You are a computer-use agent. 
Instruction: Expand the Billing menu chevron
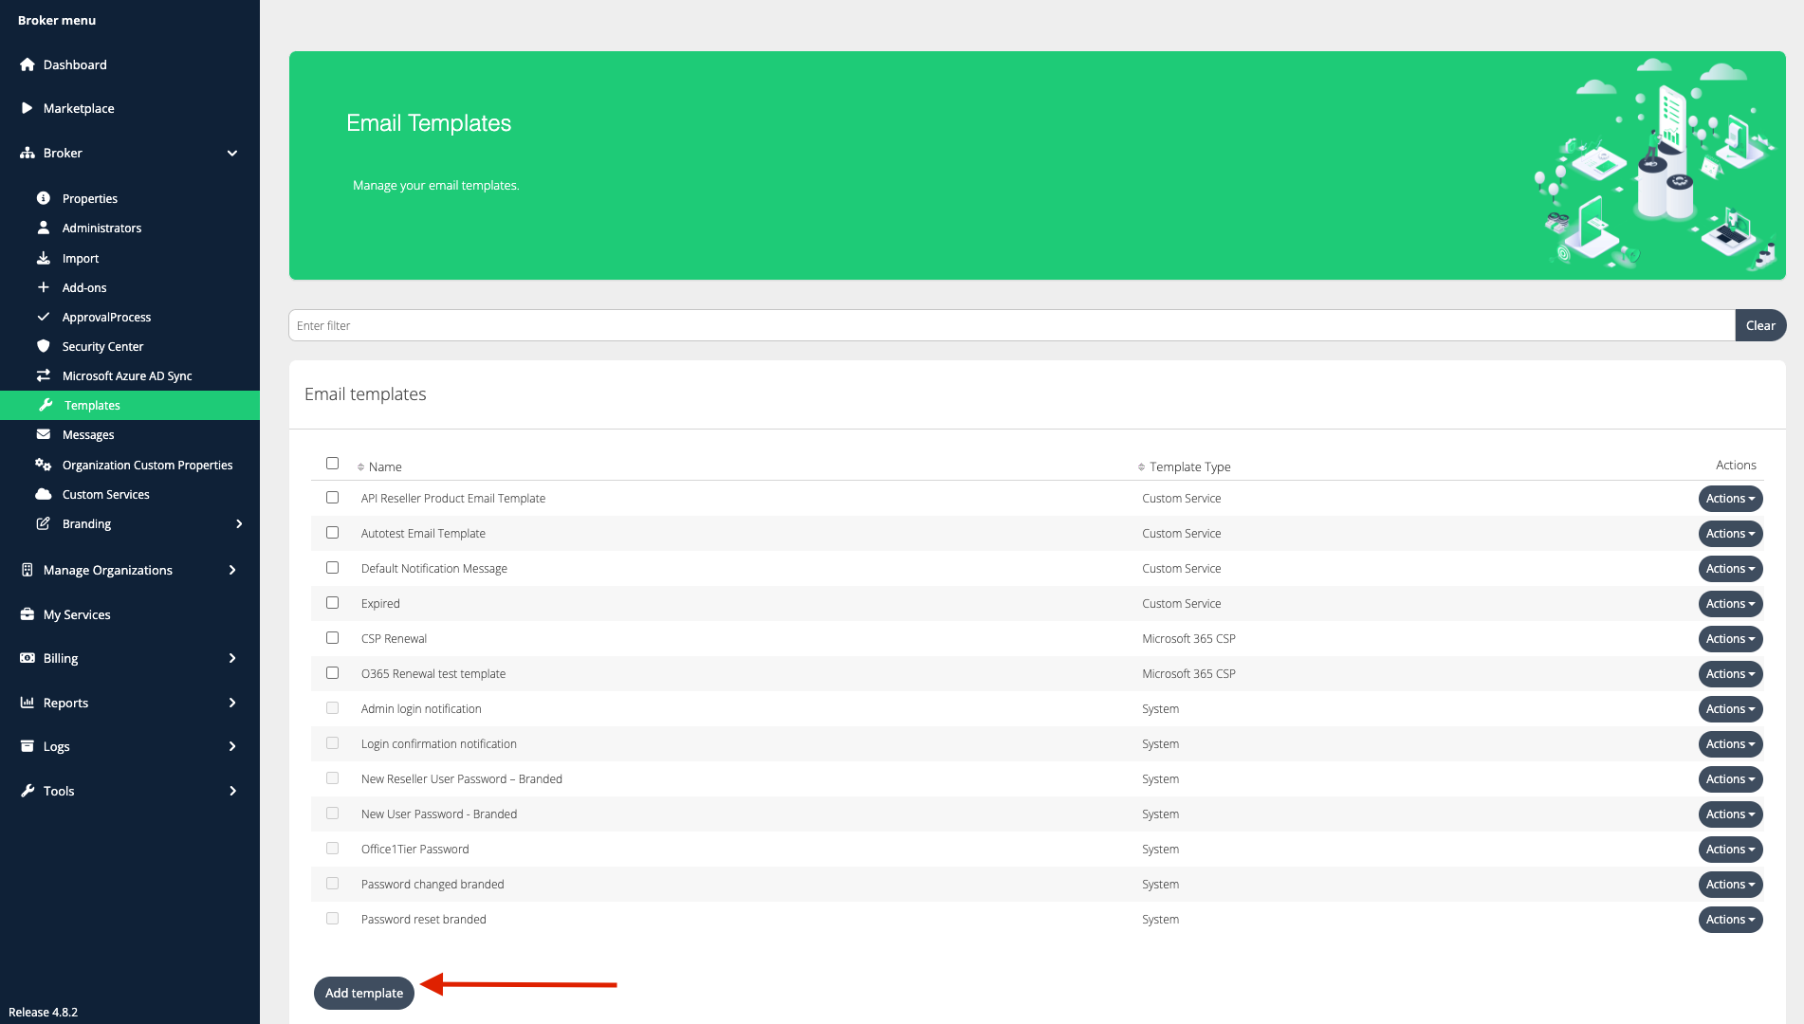(232, 658)
